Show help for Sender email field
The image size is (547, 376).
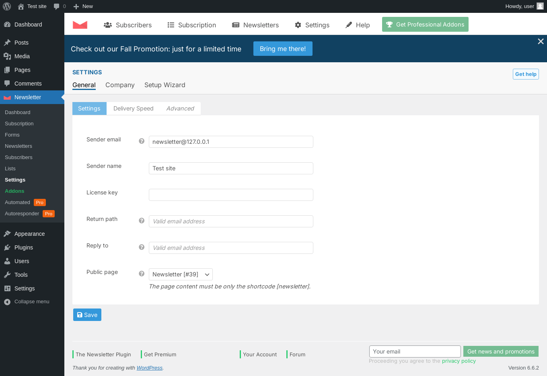coord(142,141)
